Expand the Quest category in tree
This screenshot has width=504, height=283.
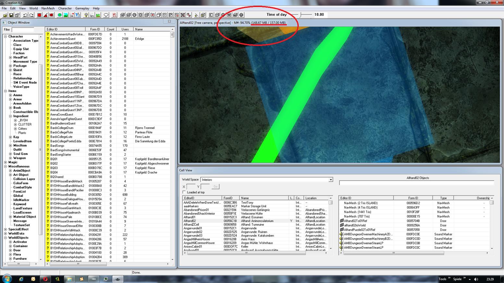(10, 70)
